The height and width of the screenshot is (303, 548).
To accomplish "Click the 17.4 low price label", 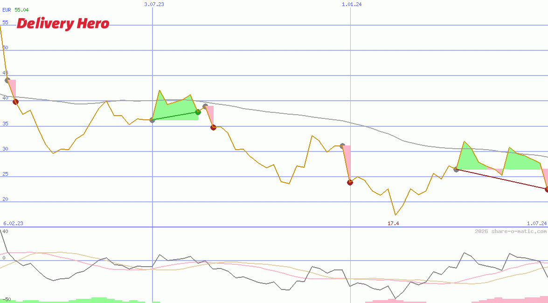I will (x=393, y=223).
